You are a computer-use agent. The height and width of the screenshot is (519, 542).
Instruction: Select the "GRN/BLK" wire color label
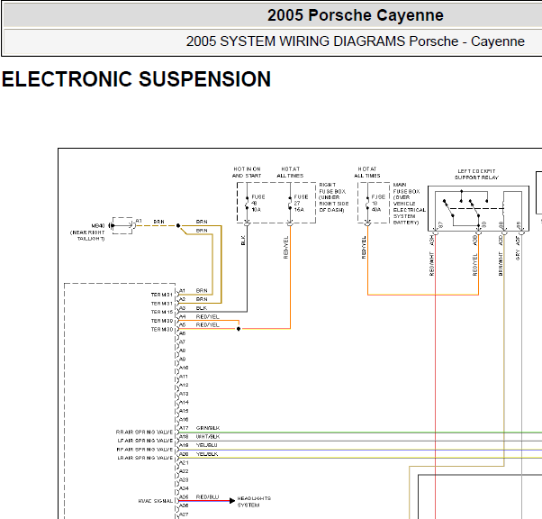pyautogui.click(x=208, y=428)
